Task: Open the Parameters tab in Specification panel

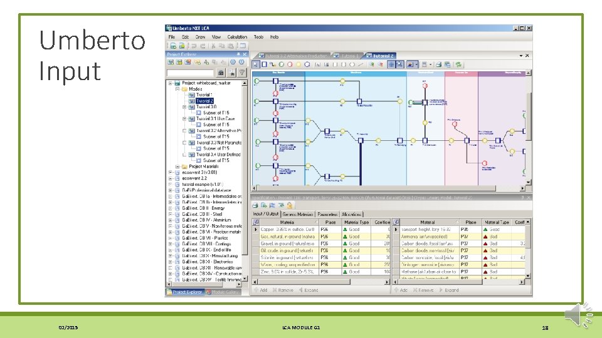Action: 327,214
